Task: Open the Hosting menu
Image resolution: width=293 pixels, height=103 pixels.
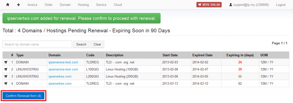Action: click(x=83, y=5)
